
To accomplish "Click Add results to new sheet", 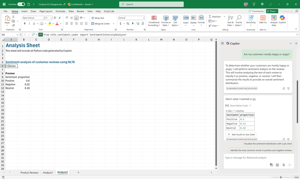I will point(241,135).
